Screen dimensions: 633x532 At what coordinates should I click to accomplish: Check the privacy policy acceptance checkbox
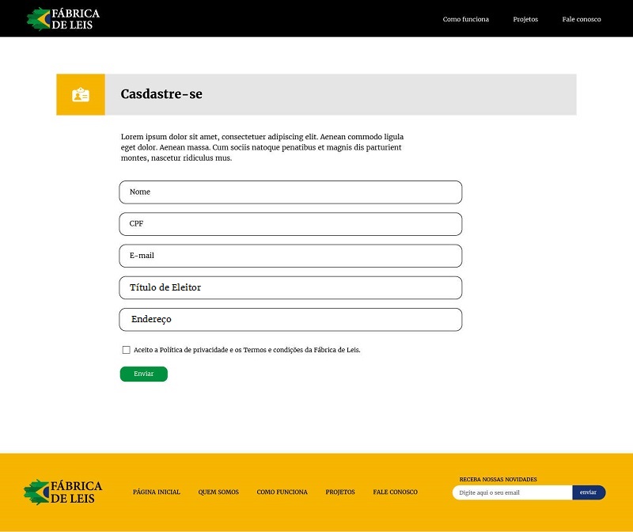pyautogui.click(x=126, y=350)
